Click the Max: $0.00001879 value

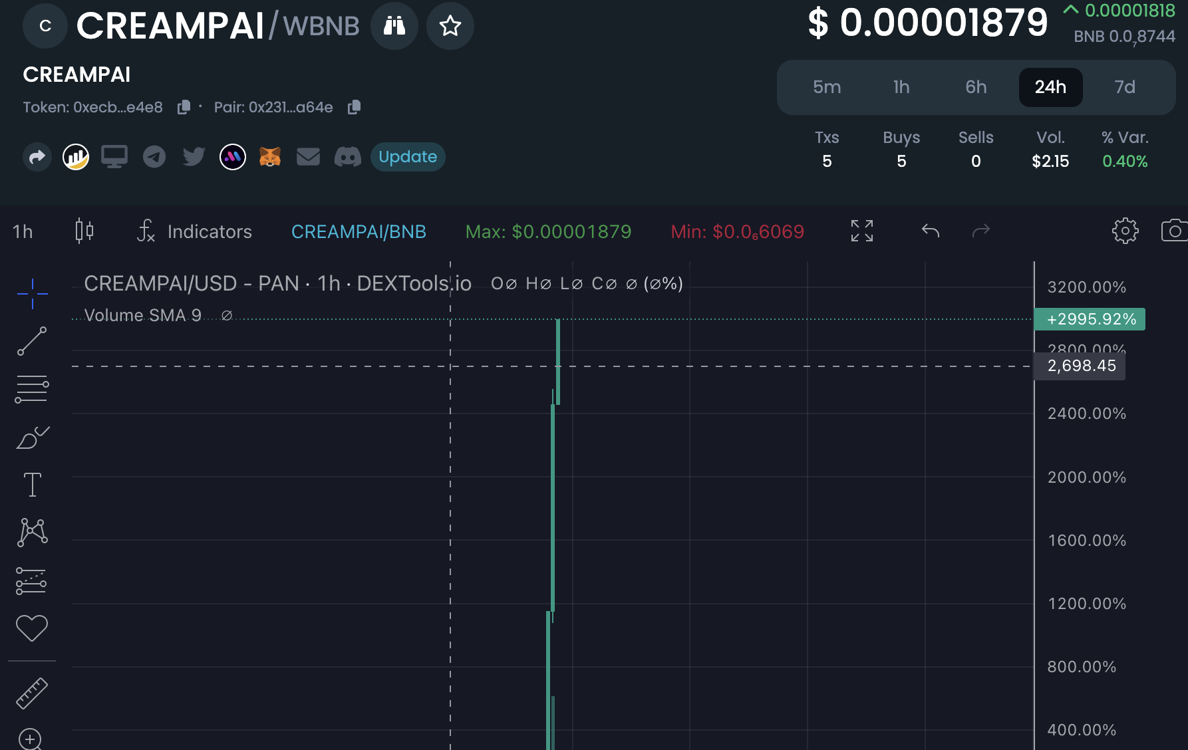click(x=548, y=231)
